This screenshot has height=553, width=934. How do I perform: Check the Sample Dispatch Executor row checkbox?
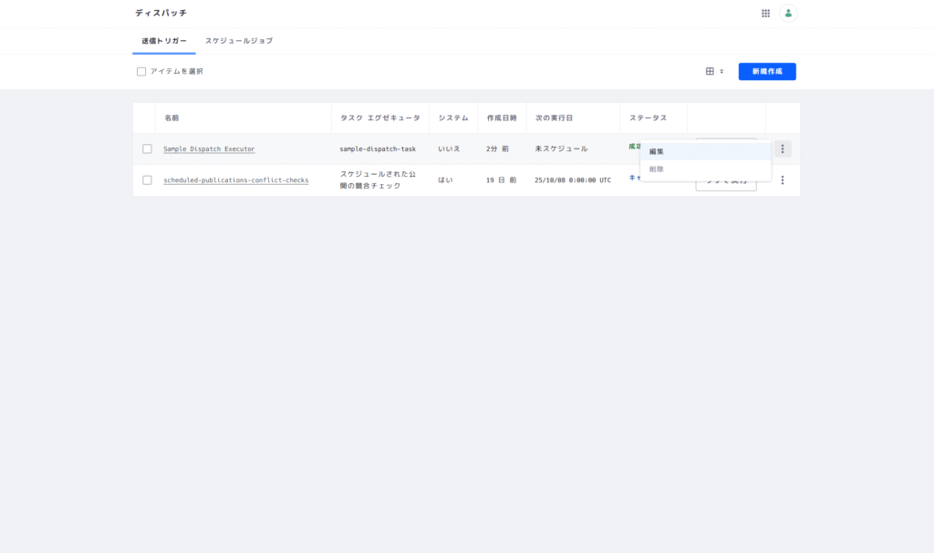point(147,149)
